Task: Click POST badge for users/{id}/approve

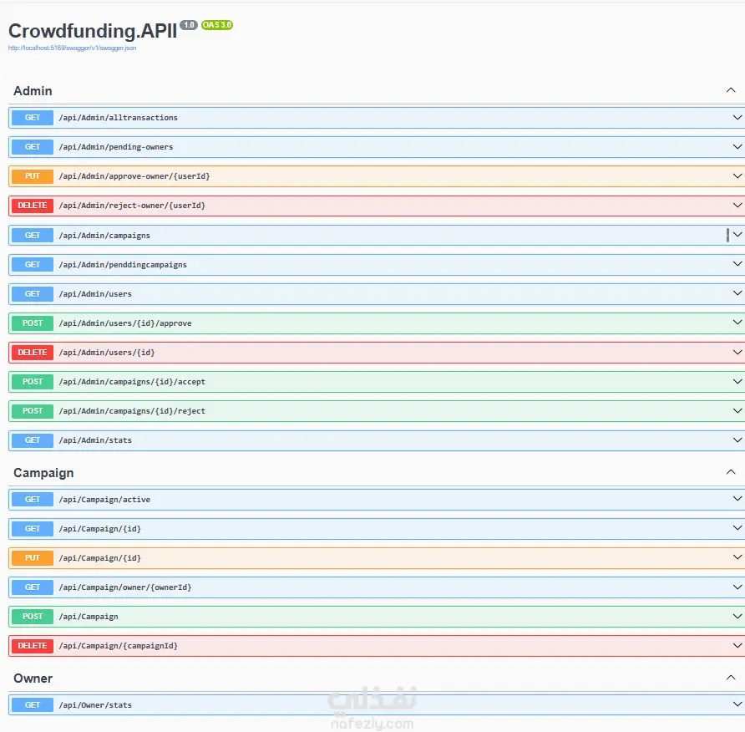Action: pyautogui.click(x=33, y=323)
